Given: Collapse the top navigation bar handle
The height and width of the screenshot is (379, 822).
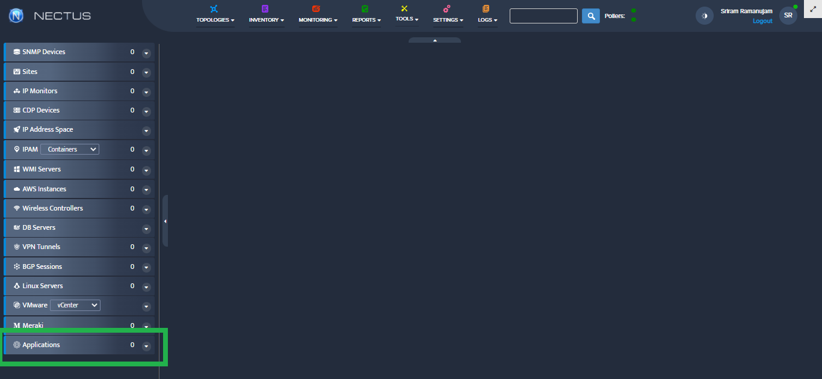Looking at the screenshot, I should [x=434, y=40].
